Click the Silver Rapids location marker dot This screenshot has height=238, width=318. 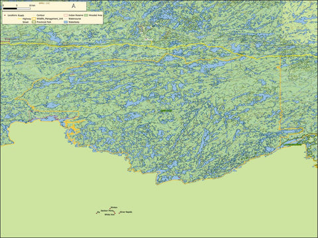119,213
